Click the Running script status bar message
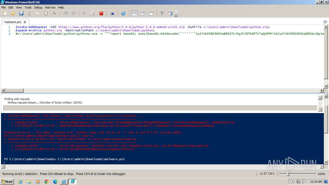 tap(64, 174)
